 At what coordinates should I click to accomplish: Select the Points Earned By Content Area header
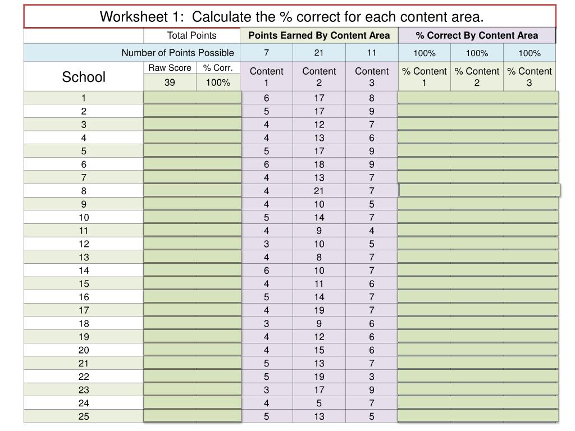click(319, 35)
